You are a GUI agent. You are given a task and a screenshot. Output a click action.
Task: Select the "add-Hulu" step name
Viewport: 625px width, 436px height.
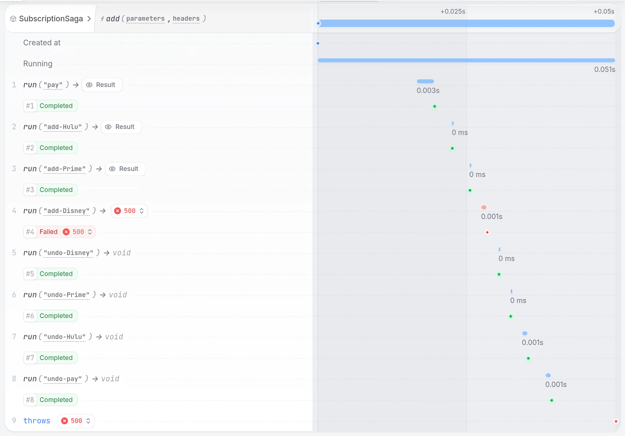click(62, 127)
